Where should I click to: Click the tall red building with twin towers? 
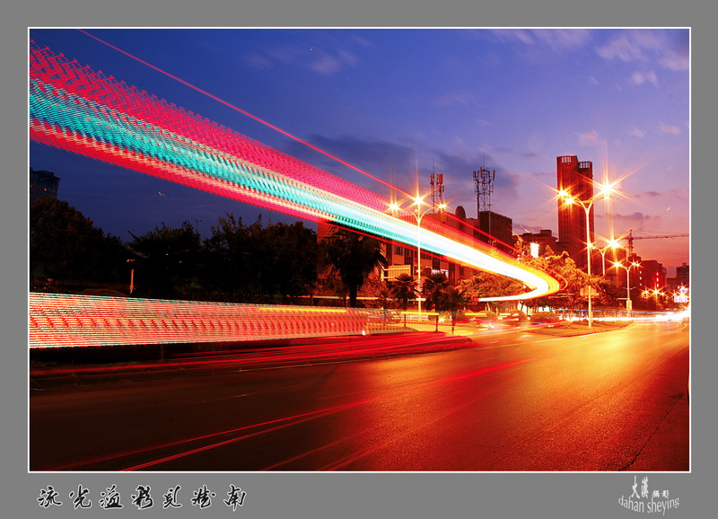pyautogui.click(x=574, y=207)
